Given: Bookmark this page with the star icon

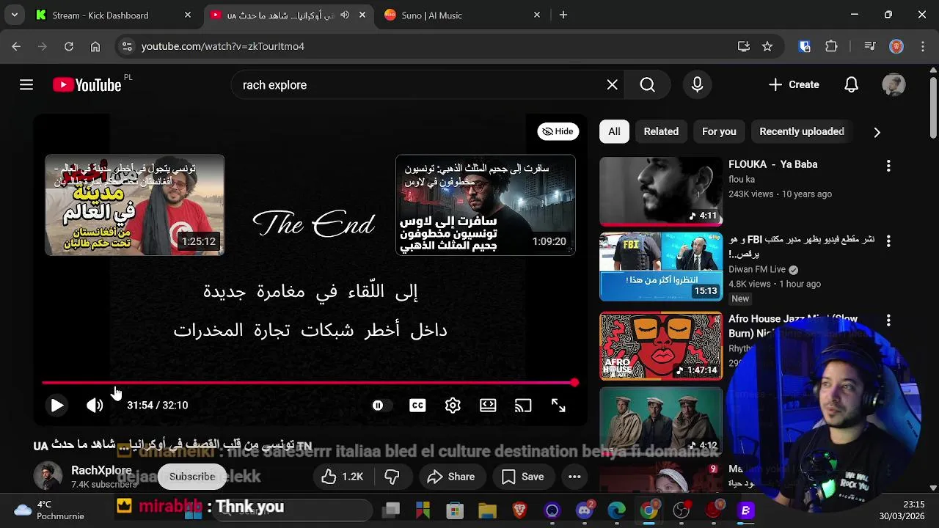Looking at the screenshot, I should coord(767,46).
